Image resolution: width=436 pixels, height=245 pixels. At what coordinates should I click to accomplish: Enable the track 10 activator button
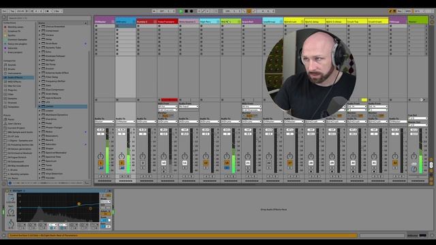click(163, 163)
